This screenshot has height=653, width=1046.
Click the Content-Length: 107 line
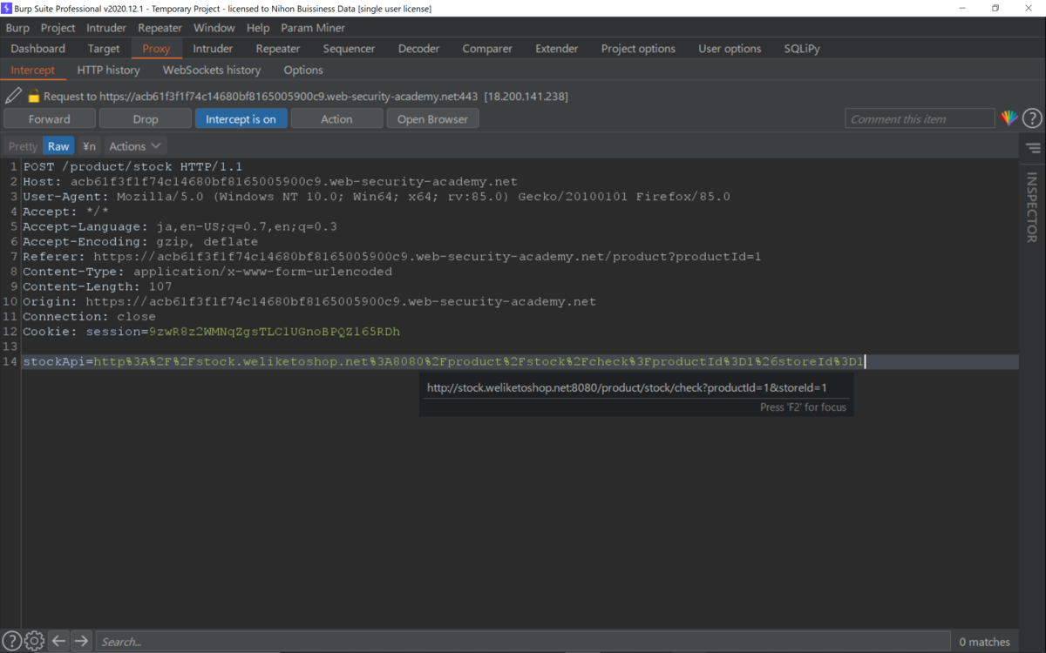click(x=98, y=286)
